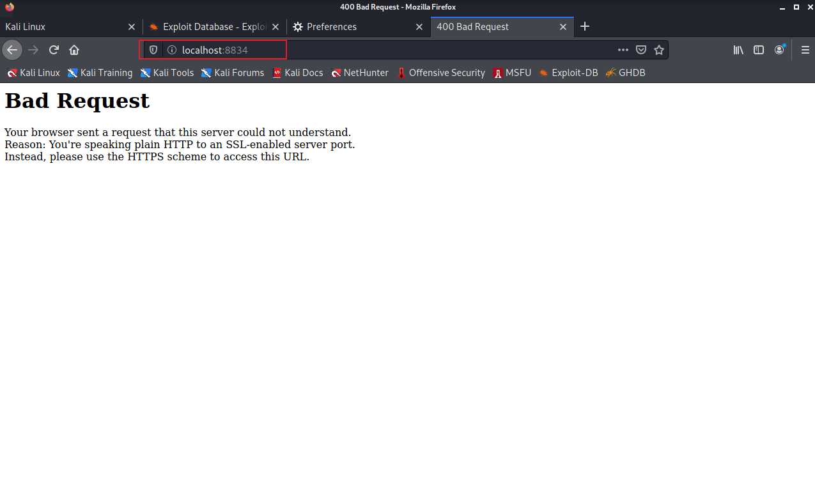Screen dimensions: 815x486
Task: Open the MSFU bookmark
Action: click(x=512, y=73)
